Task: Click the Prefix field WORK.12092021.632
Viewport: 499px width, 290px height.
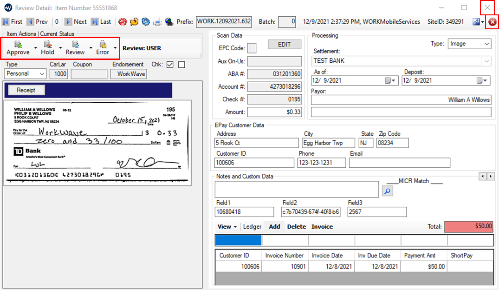Action: (x=224, y=22)
